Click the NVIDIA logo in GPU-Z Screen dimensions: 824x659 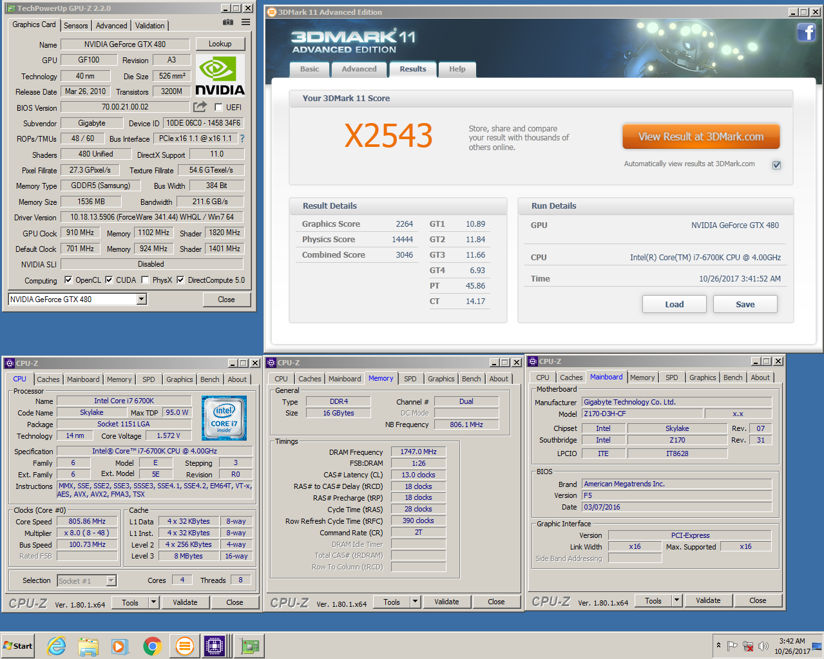coord(220,76)
